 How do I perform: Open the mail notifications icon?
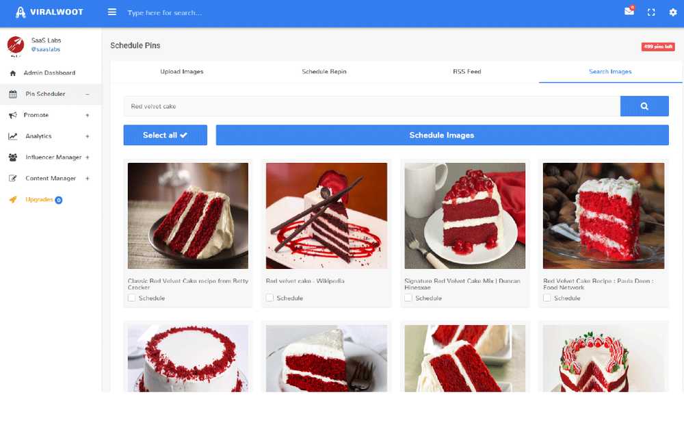point(629,12)
